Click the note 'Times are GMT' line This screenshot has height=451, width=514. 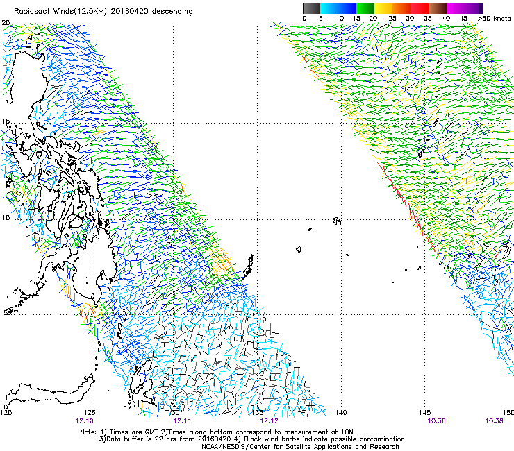point(216,432)
